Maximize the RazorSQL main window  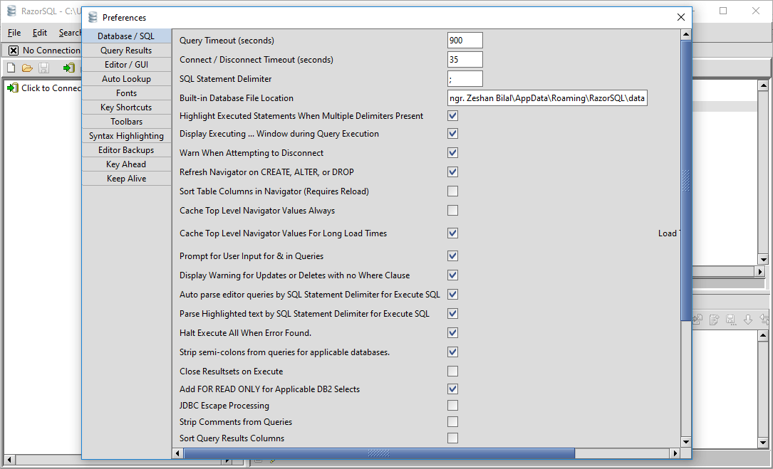(x=723, y=11)
